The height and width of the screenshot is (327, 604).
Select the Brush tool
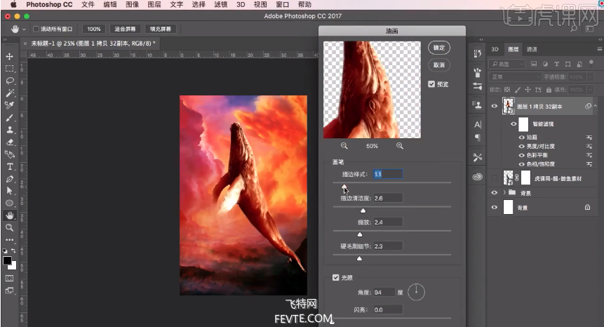[x=10, y=117]
